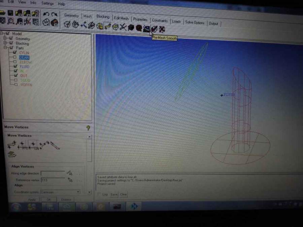The width and height of the screenshot is (303, 227).
Task: Click the Open Blocking toolbar icon
Action: 36,13
